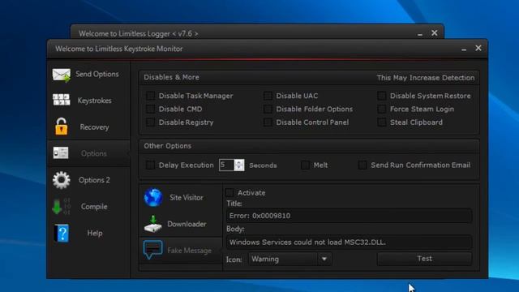Close the Limitless Logger v7.6 window

(x=435, y=33)
